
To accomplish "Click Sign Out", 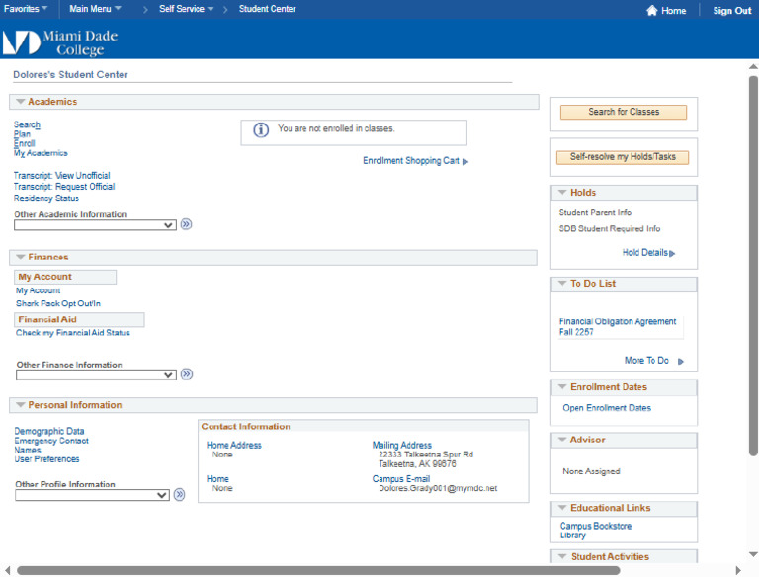I will 732,10.
